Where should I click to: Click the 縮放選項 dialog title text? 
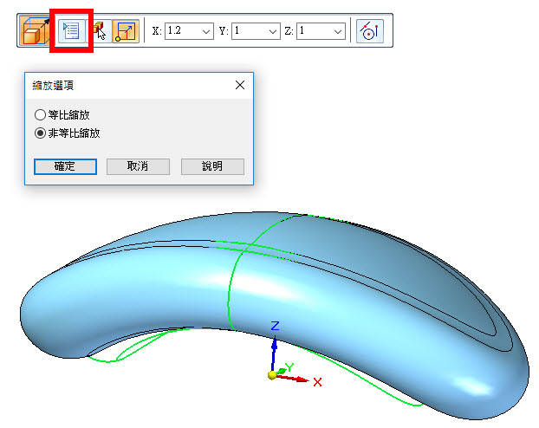tap(53, 85)
